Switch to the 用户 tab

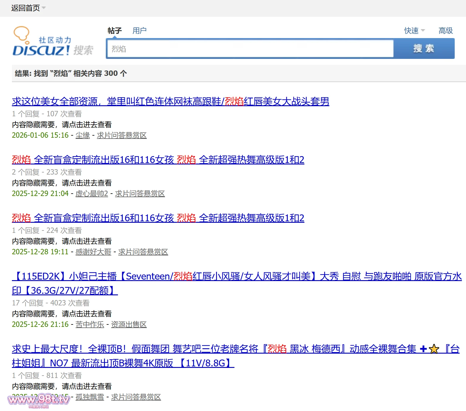139,31
